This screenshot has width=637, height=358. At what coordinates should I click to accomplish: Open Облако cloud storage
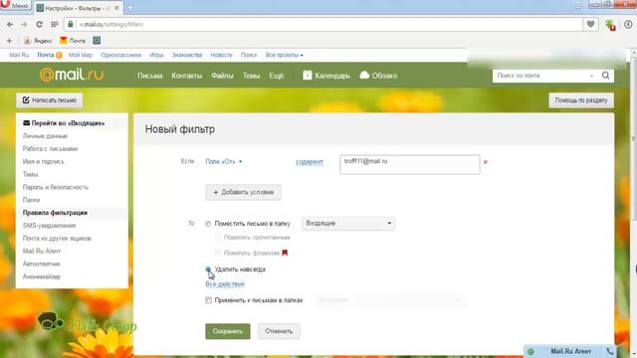point(378,76)
